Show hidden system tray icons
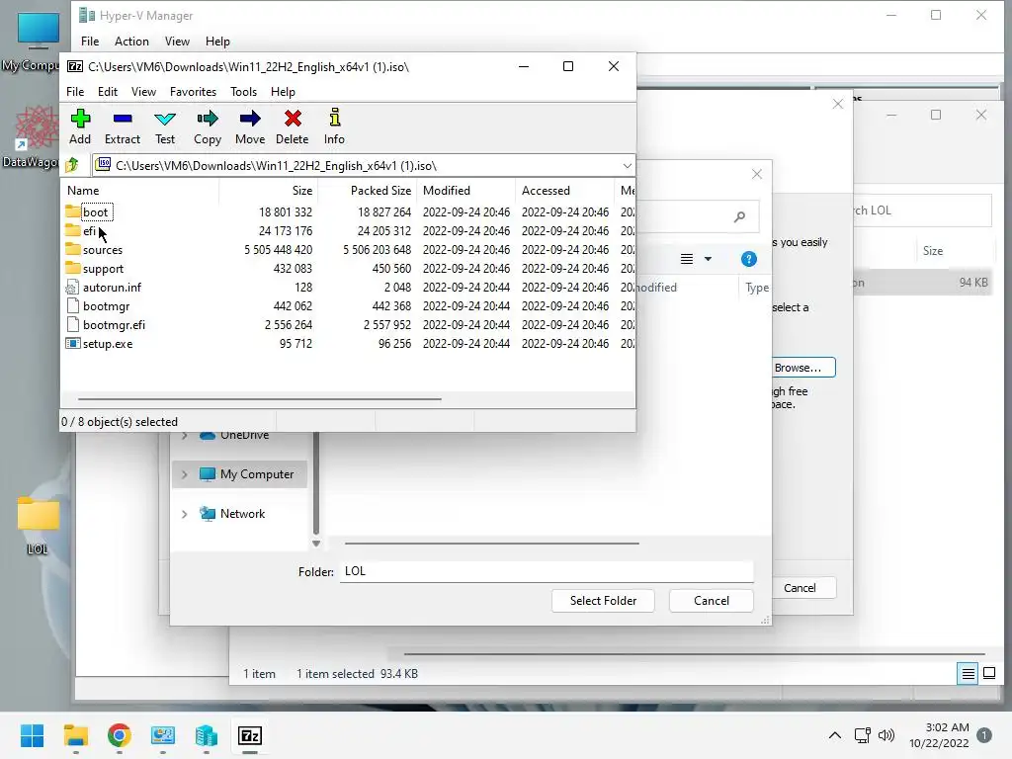 point(834,735)
